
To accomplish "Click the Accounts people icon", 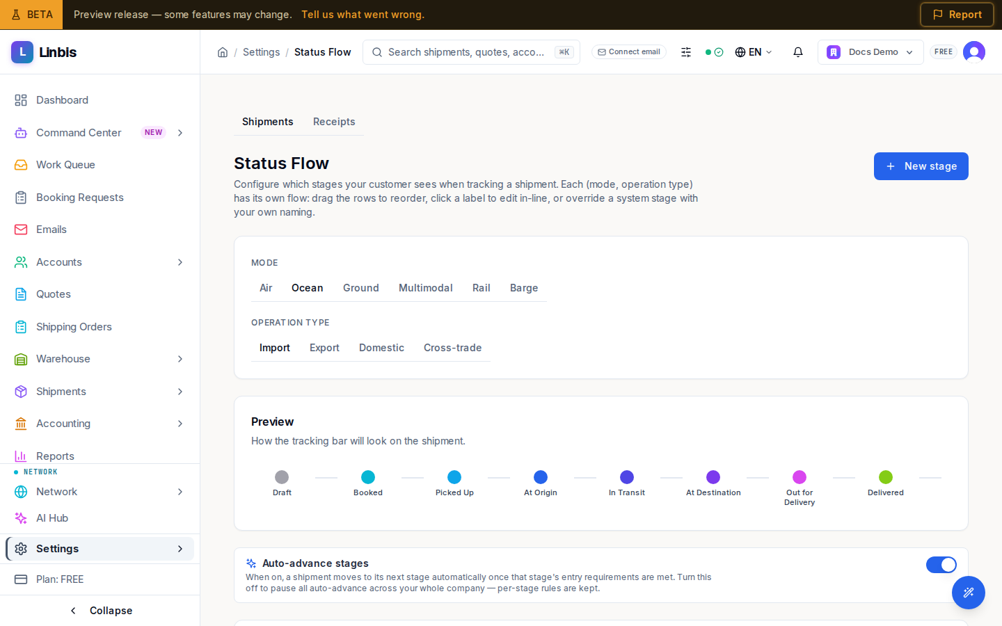I will pyautogui.click(x=21, y=262).
